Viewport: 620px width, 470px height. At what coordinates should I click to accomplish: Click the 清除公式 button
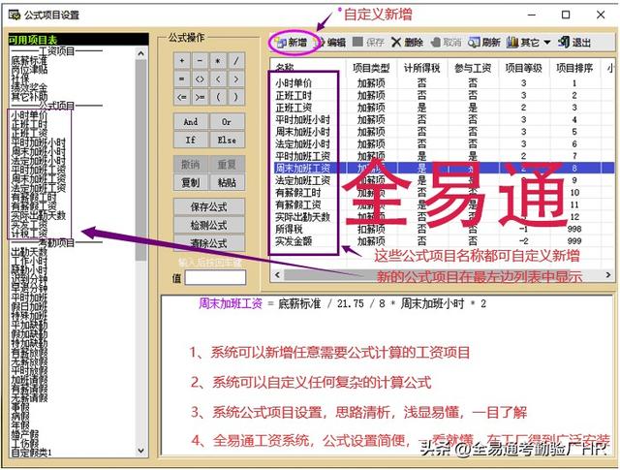[x=209, y=243]
